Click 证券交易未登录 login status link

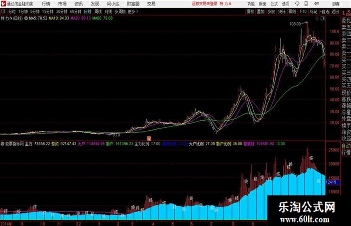[204, 4]
